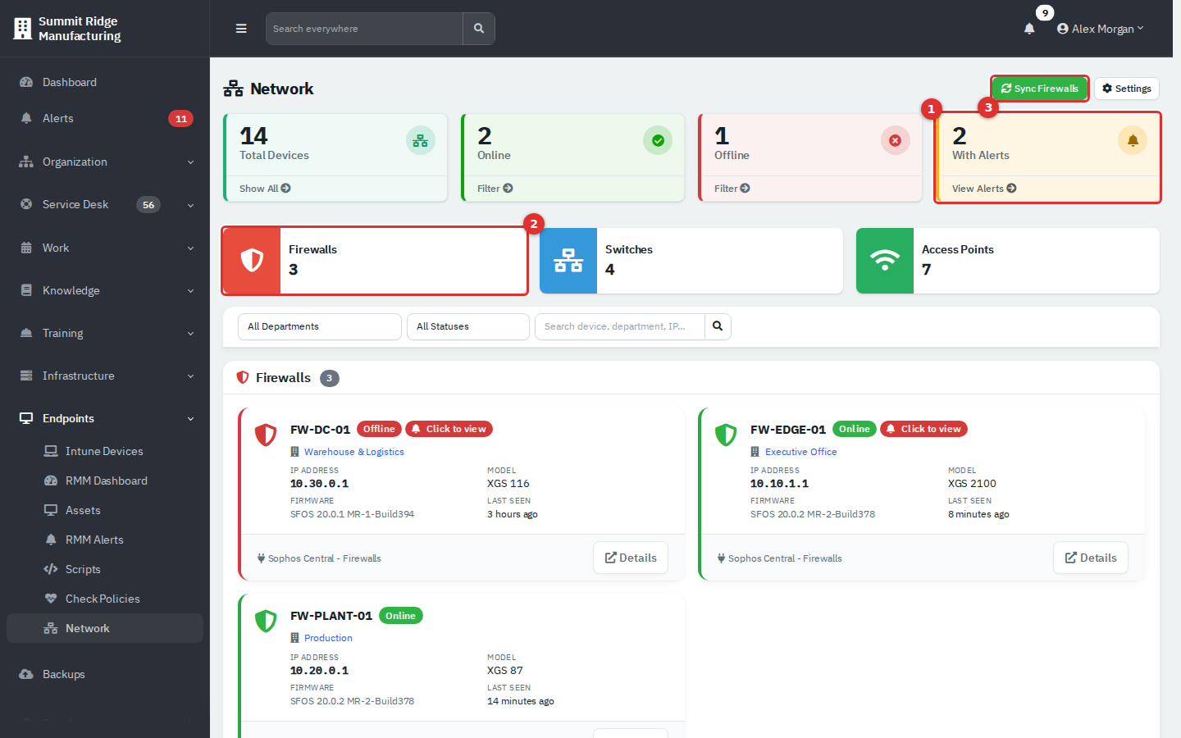Open the All Departments dropdown

(320, 326)
